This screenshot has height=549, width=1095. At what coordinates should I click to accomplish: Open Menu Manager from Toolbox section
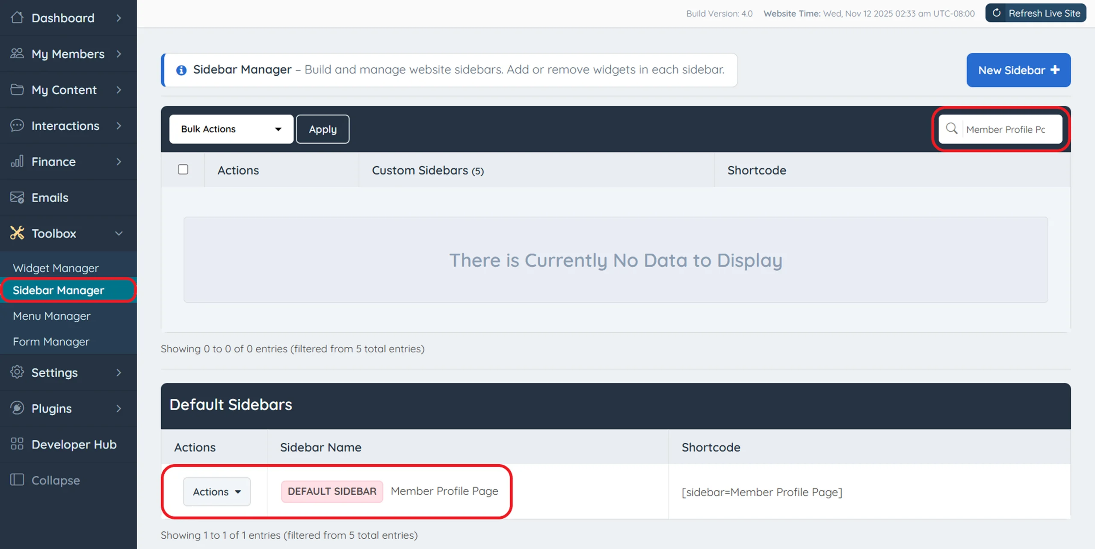tap(51, 316)
